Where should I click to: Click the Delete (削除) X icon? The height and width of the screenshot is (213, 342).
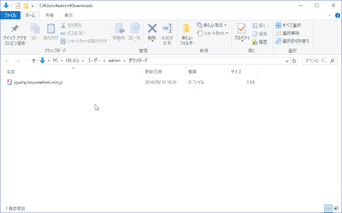152,28
